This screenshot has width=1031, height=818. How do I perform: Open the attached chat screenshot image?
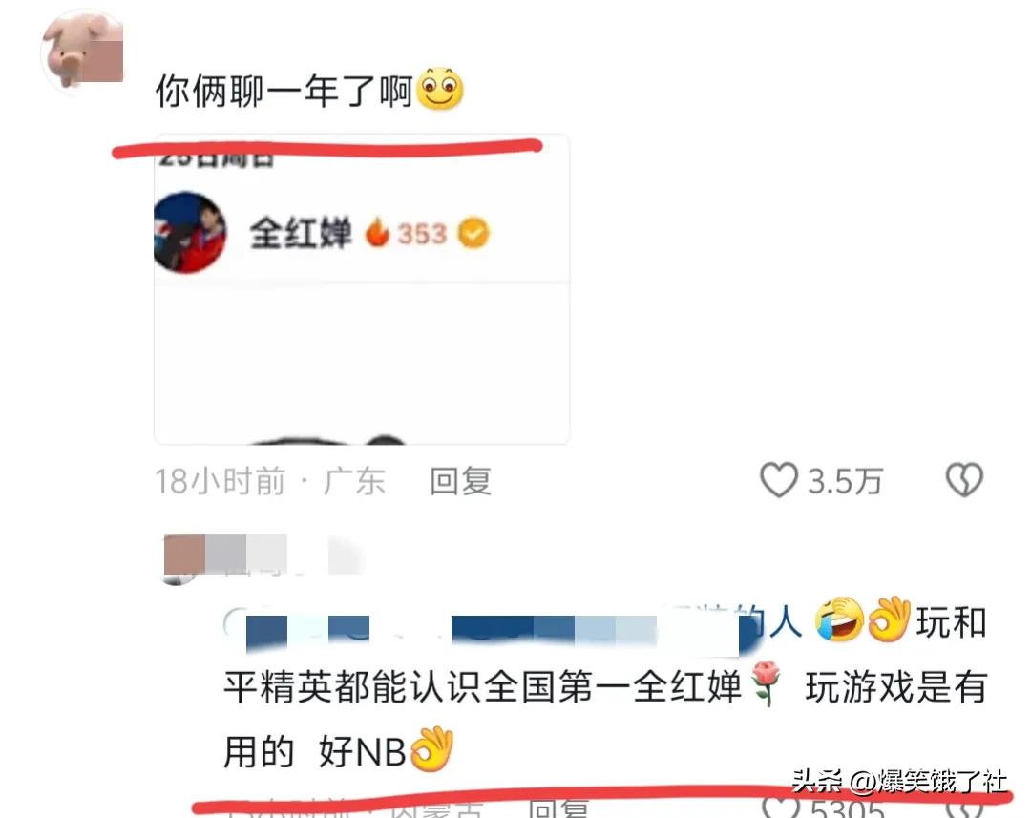tap(362, 289)
